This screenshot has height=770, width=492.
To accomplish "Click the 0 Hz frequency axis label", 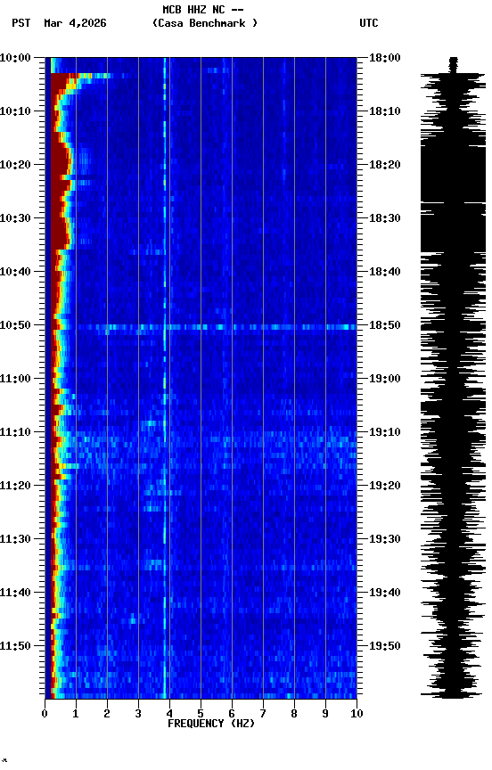I will (45, 714).
